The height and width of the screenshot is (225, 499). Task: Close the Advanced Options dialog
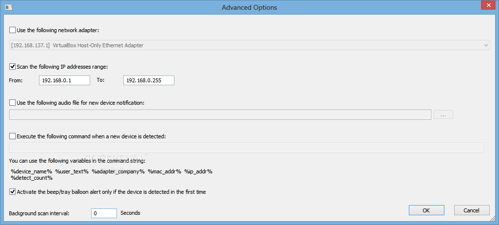[x=488, y=6]
